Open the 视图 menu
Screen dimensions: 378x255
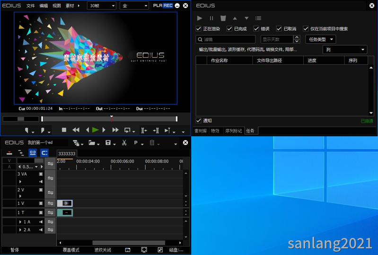click(57, 6)
